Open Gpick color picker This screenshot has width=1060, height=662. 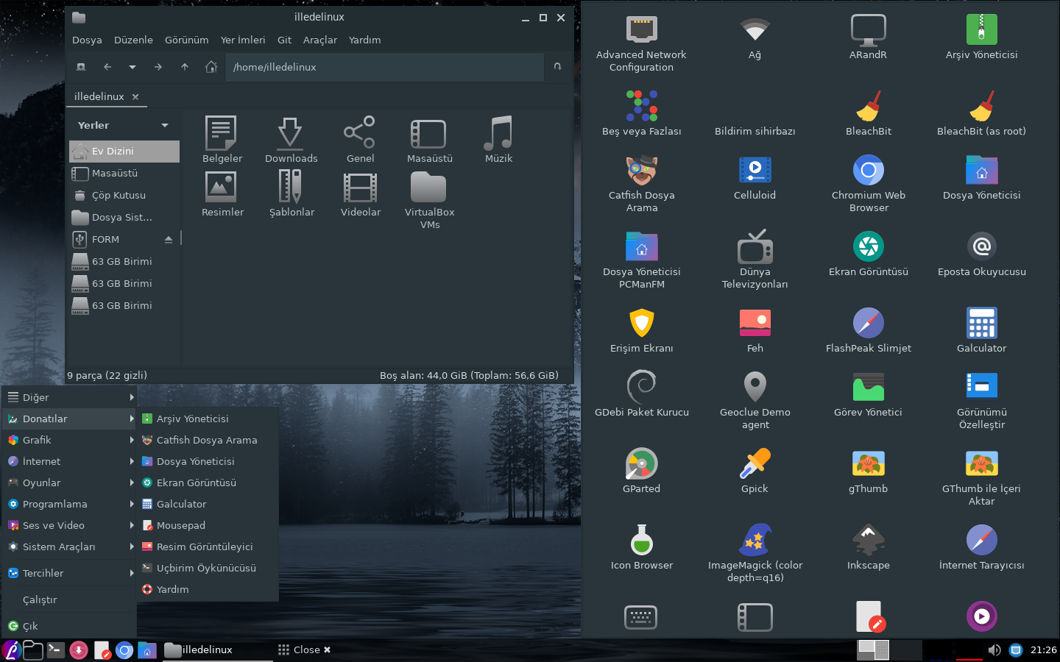tap(755, 471)
